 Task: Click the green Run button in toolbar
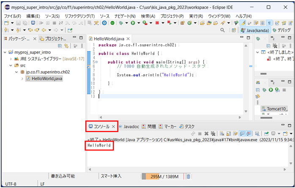click(x=133, y=23)
